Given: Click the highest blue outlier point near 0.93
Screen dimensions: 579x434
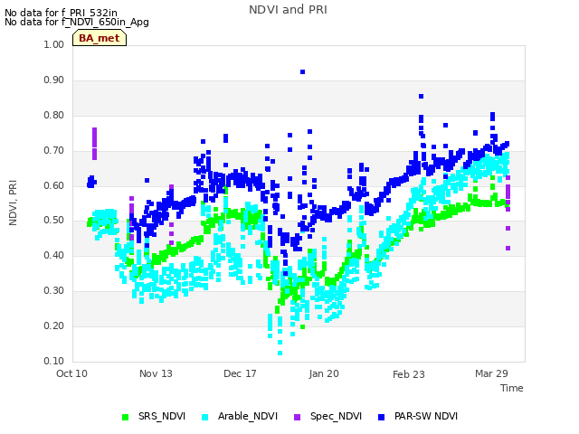Looking at the screenshot, I should 303,72.
